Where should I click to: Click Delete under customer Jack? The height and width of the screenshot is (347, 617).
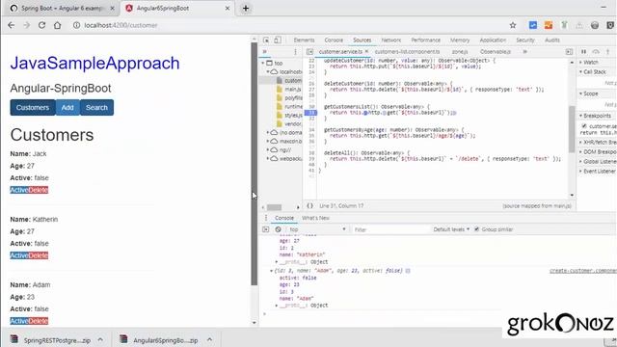click(39, 190)
